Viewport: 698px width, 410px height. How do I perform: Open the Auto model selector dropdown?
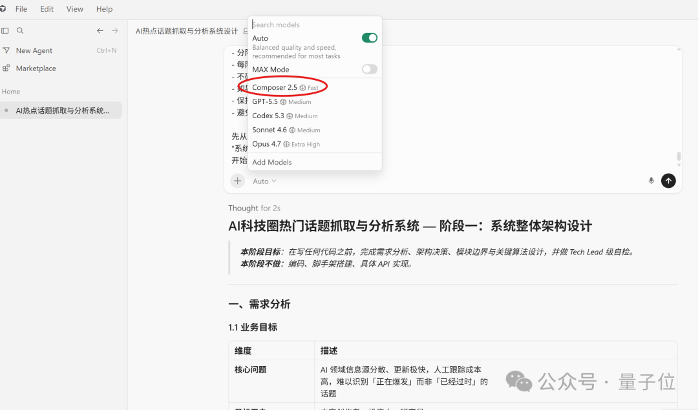point(264,181)
